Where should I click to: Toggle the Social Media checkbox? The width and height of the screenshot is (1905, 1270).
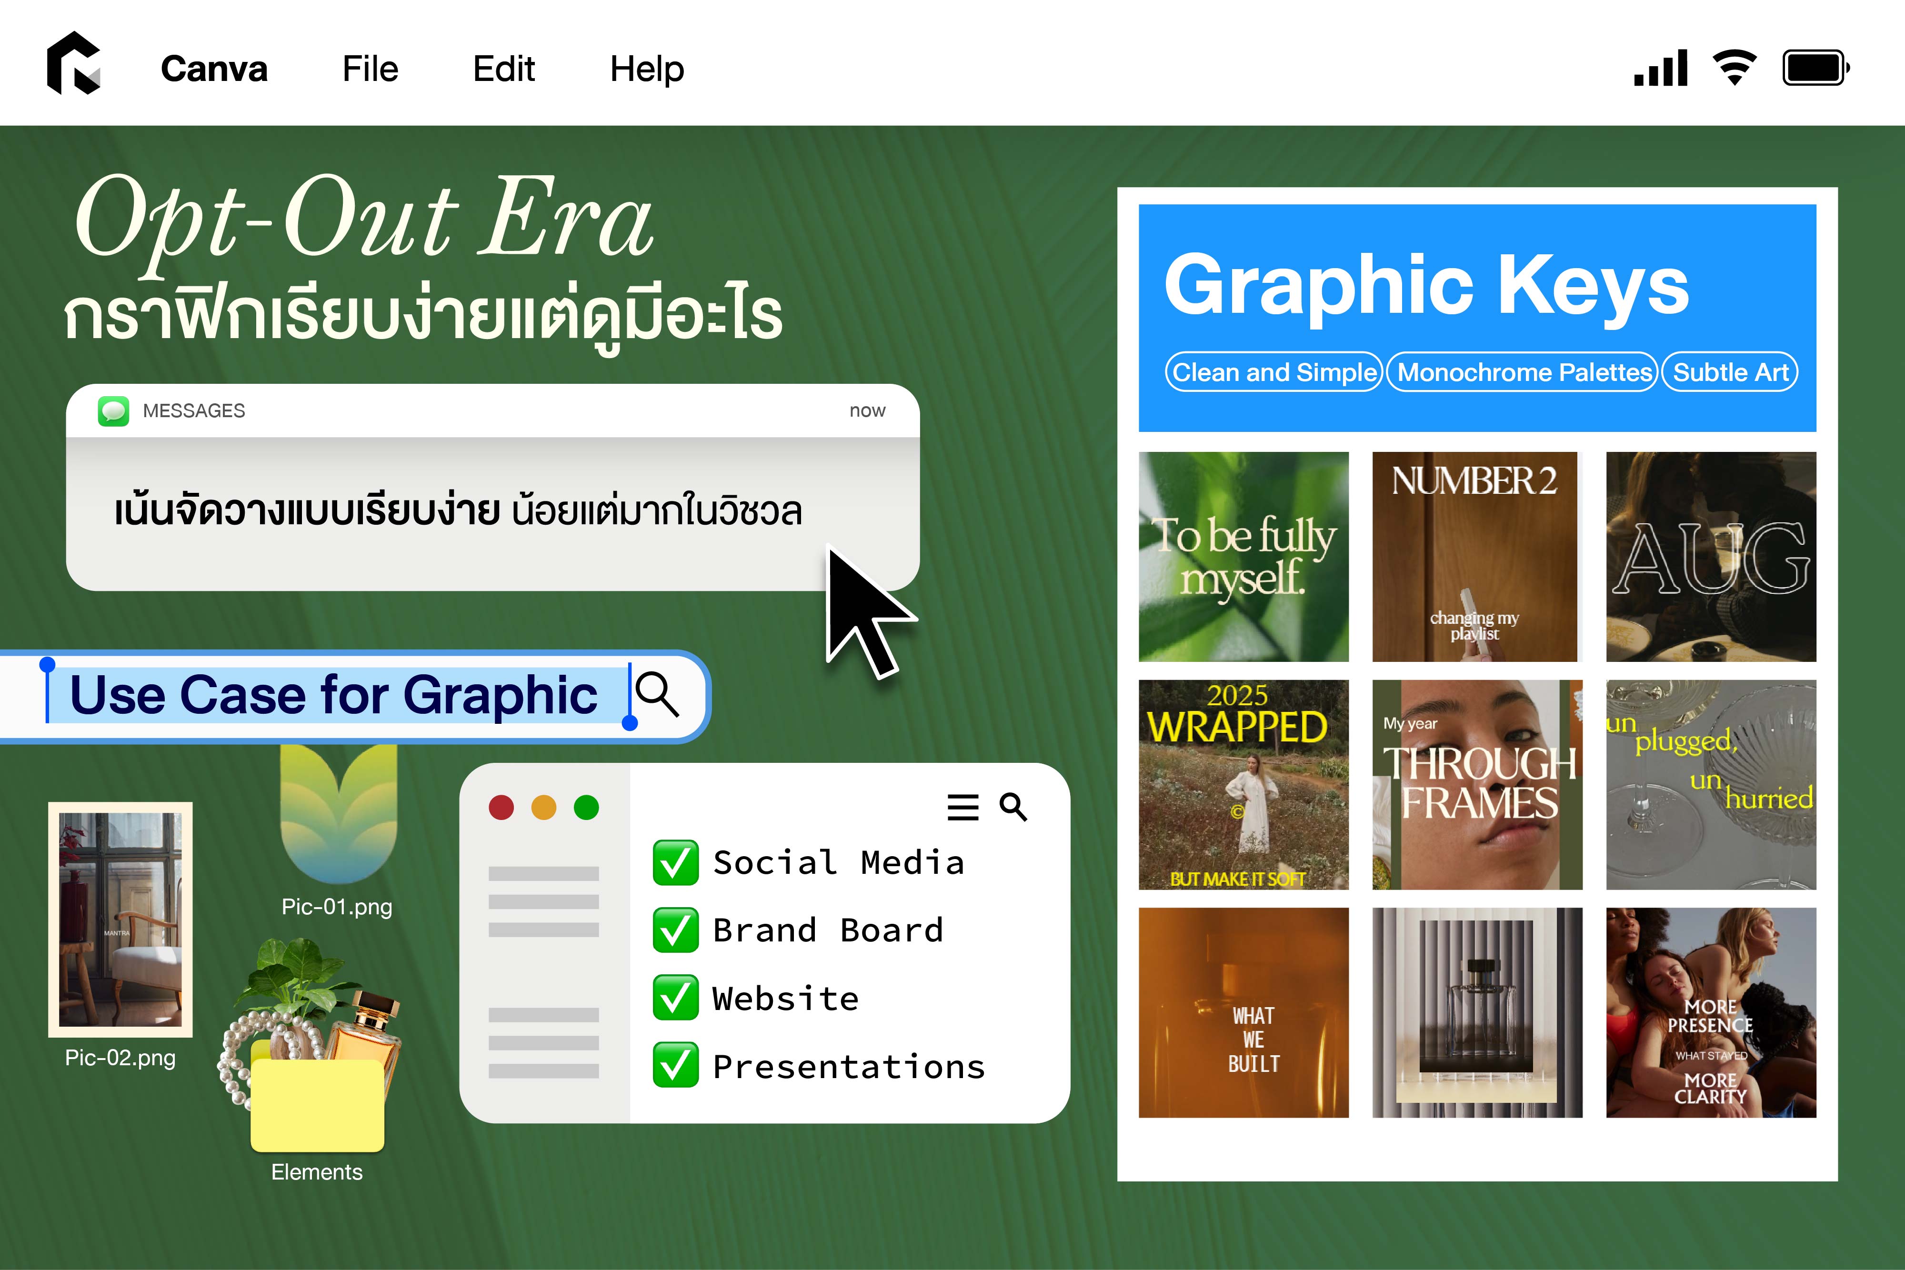(x=675, y=862)
